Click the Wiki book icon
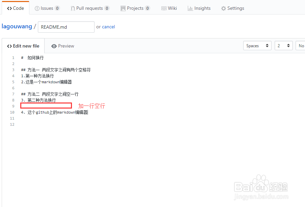 click(x=164, y=8)
